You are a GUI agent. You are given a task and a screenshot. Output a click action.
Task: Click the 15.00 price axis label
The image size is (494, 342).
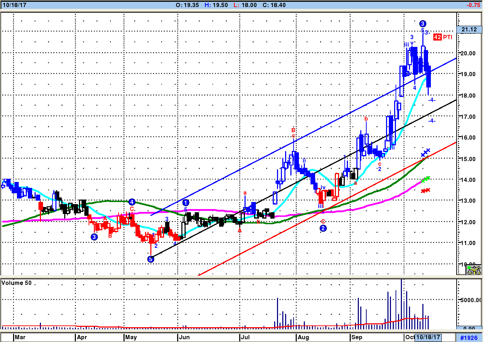[468, 159]
